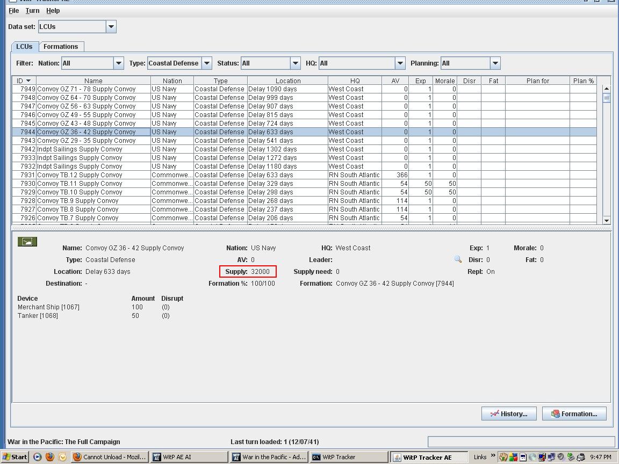Image resolution: width=619 pixels, height=464 pixels.
Task: Click the third quick launch icon
Action: [62, 457]
